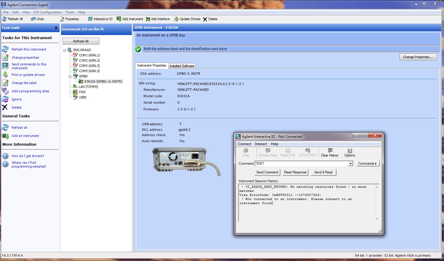This screenshot has height=261, width=444.
Task: Click the Clear History icon
Action: click(x=330, y=151)
